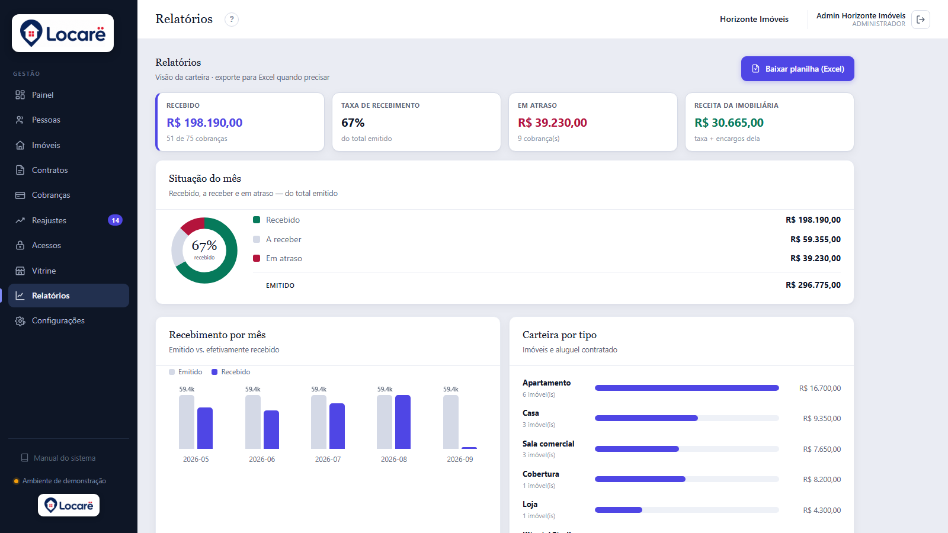Viewport: 948px width, 533px height.
Task: Click the Recebido green legend swatch
Action: [257, 220]
